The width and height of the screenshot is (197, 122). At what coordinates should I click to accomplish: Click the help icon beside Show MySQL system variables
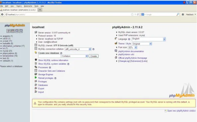point(68,64)
